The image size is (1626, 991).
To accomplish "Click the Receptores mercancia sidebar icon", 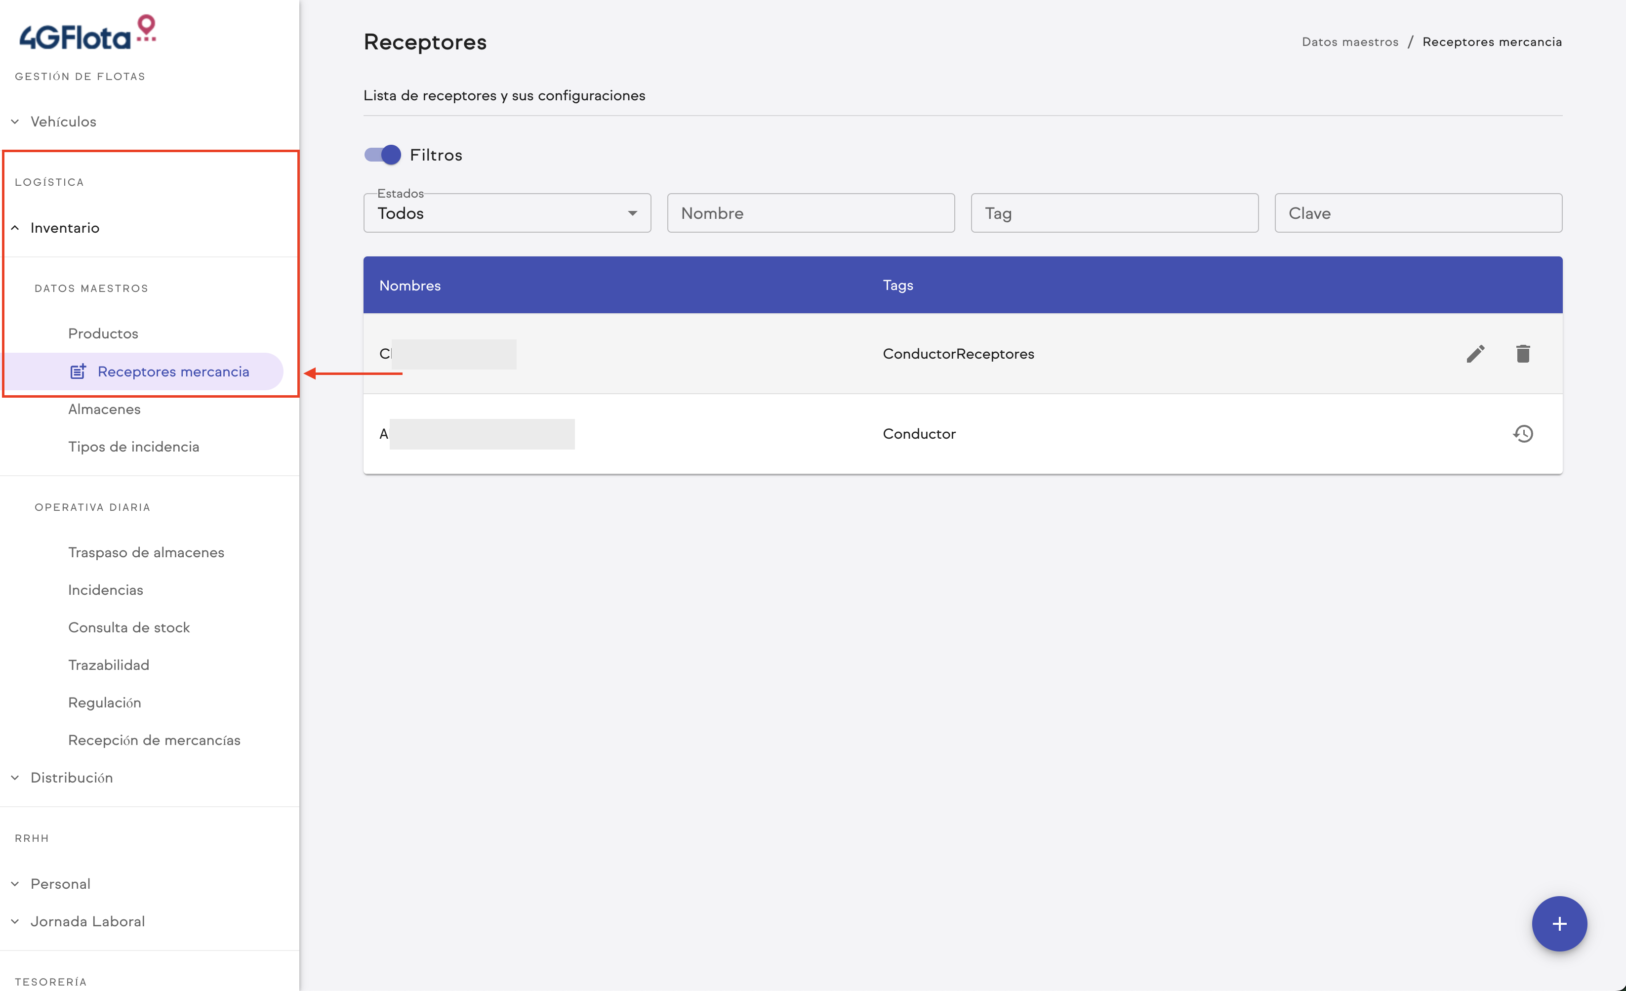I will [x=79, y=371].
